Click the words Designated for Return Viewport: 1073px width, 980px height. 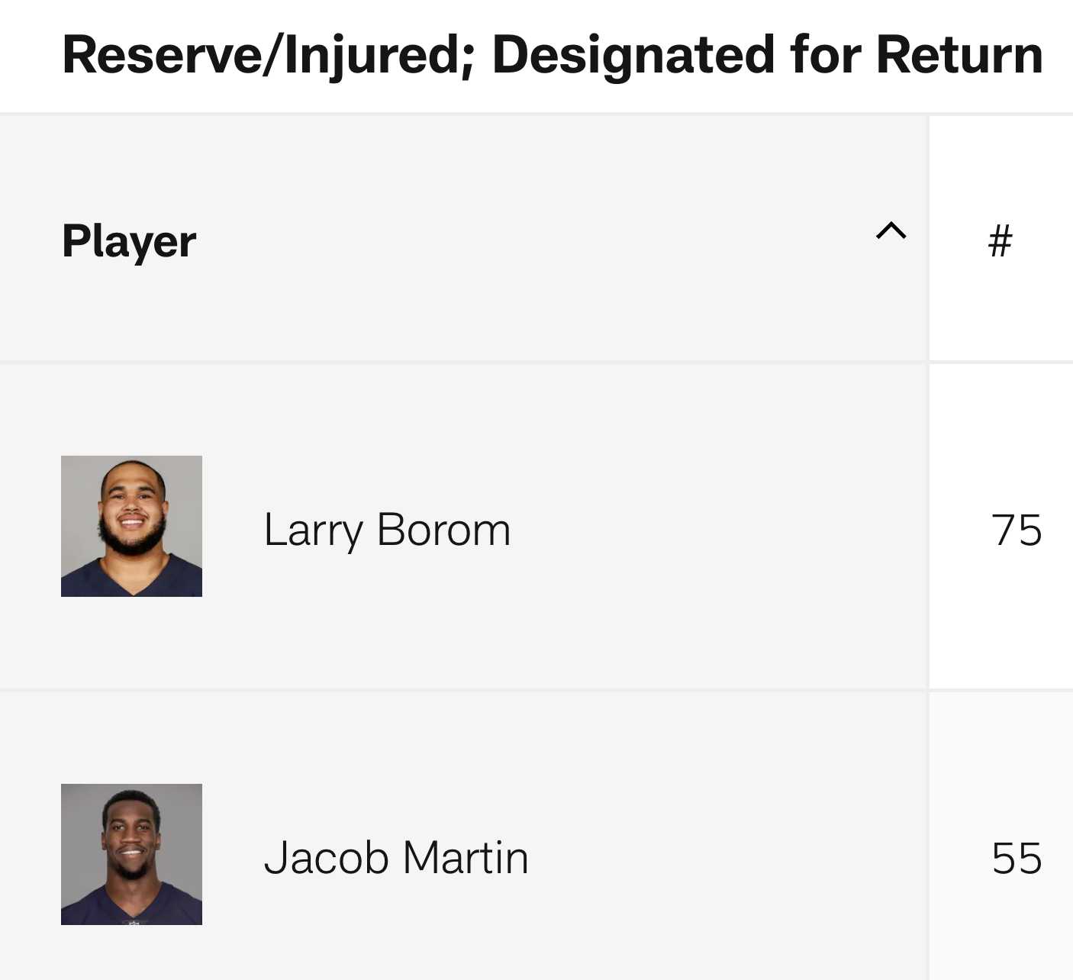768,56
